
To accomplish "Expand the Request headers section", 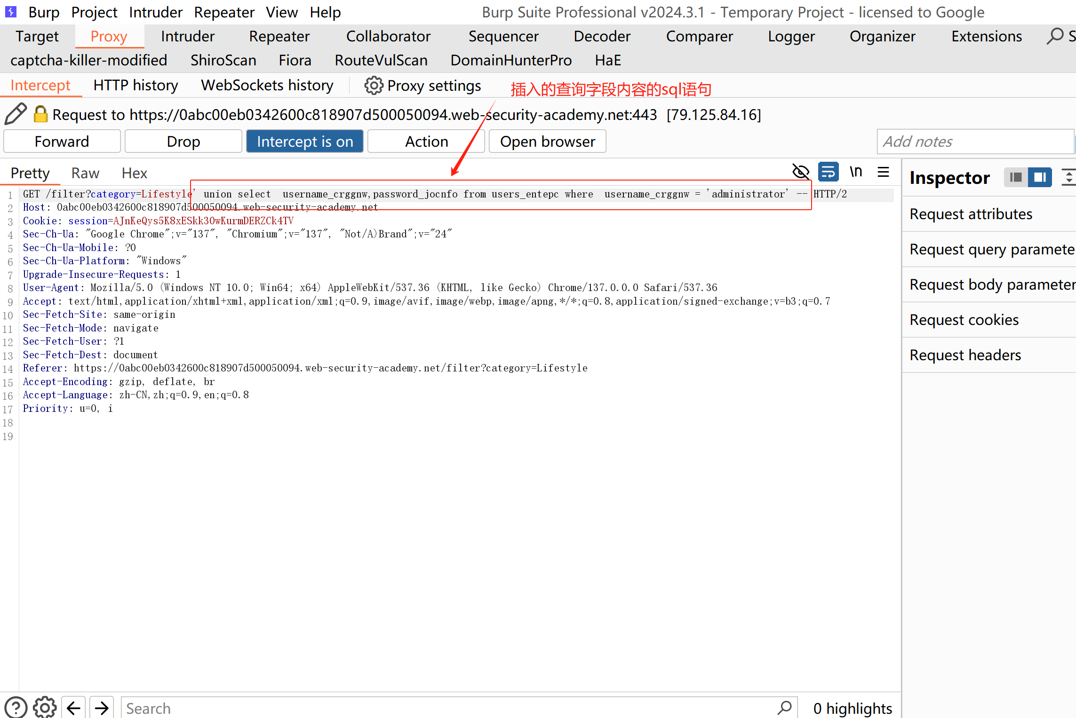I will 965,355.
